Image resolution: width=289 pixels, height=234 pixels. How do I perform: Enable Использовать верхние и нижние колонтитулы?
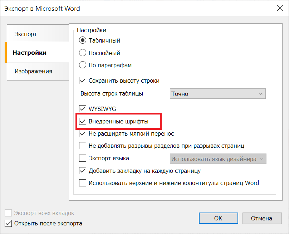click(83, 183)
